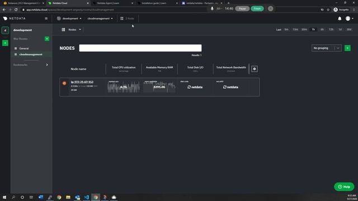
Task: Select cloudmanagement in the sidebar
Action: 31,55
